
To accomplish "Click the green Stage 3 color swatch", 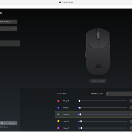I will (58, 114).
